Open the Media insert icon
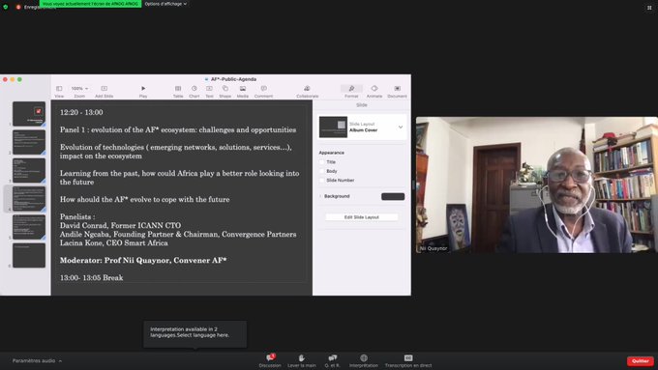The height and width of the screenshot is (370, 658). [x=243, y=89]
